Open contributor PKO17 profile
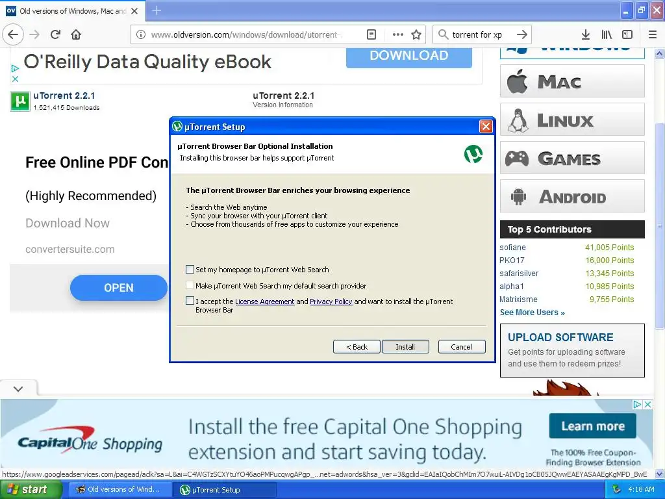Image resolution: width=665 pixels, height=499 pixels. coord(512,260)
